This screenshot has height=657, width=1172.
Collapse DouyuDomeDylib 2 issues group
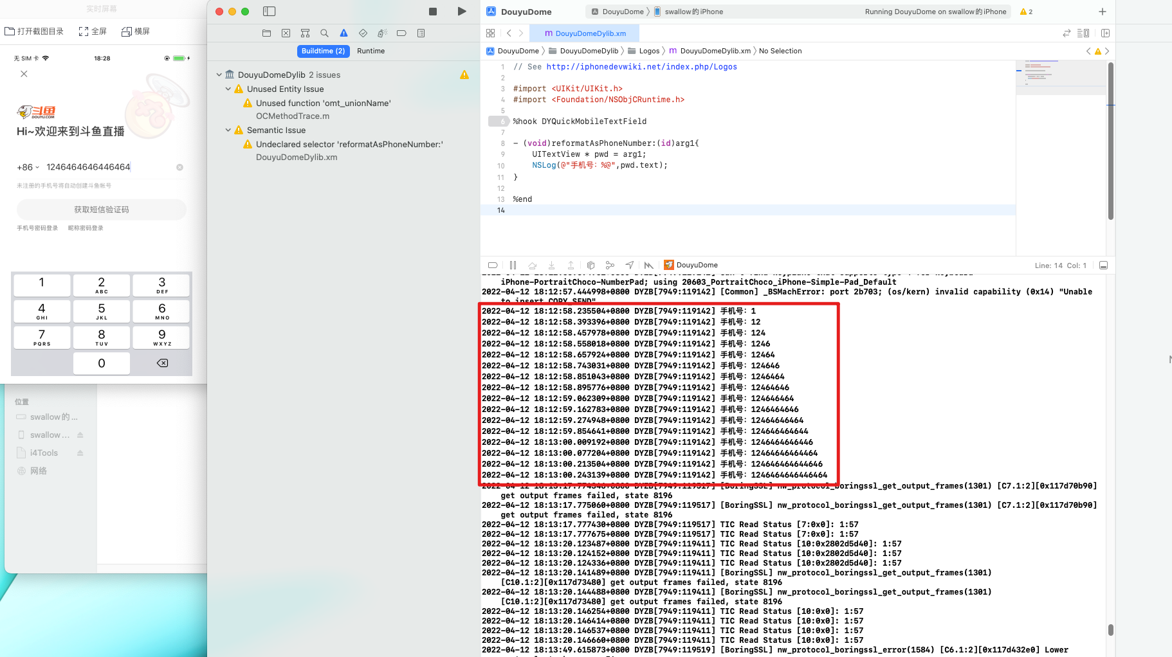[x=219, y=75]
